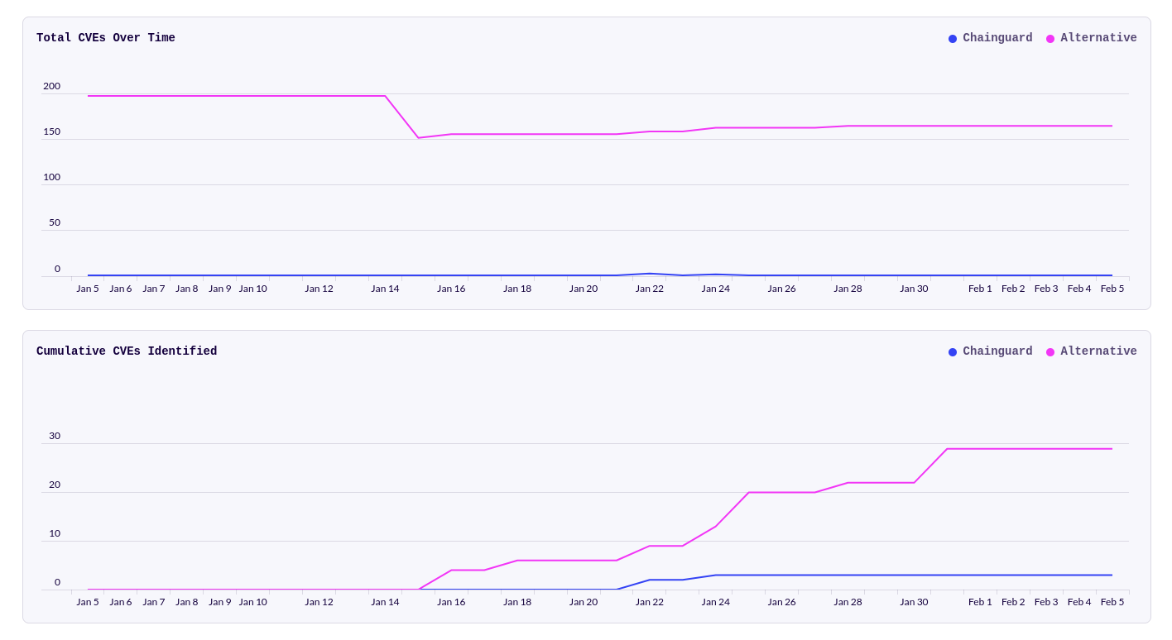This screenshot has height=640, width=1172.
Task: Select Feb 1 label on Cumulative CVEs axis
Action: (980, 602)
